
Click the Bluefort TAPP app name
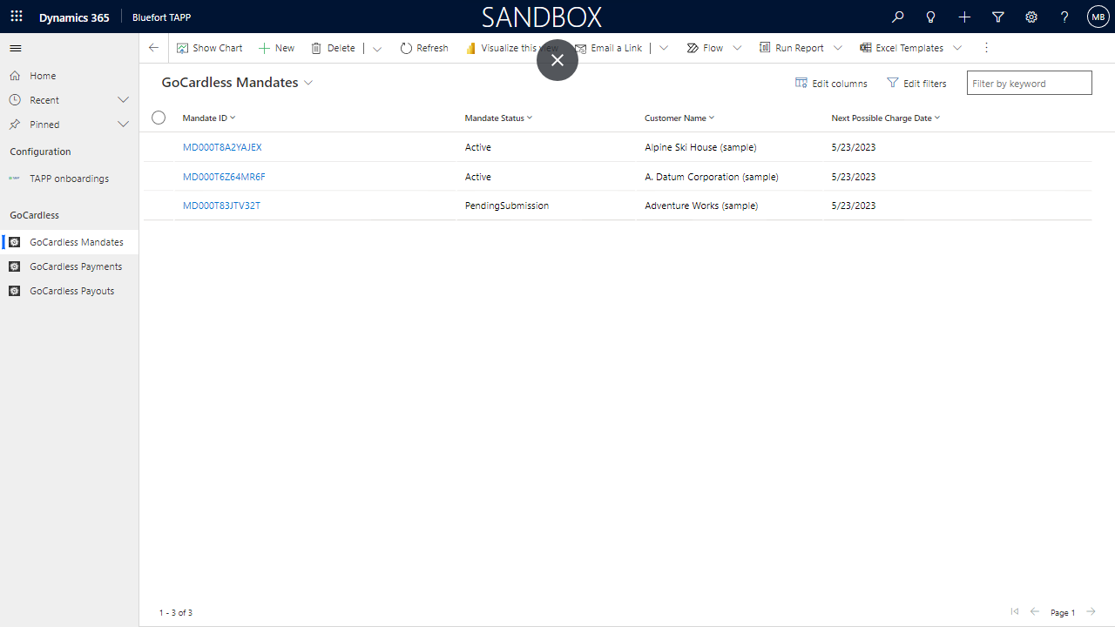point(161,17)
